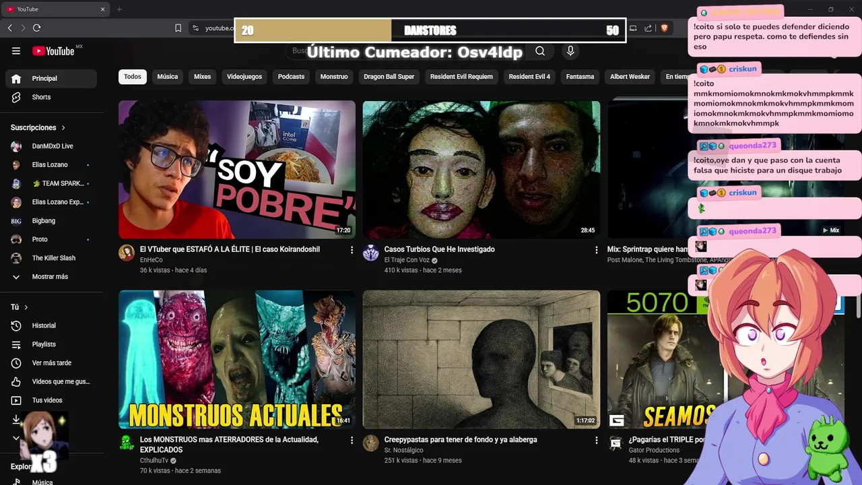Select the Fantasma filter chip

point(580,77)
